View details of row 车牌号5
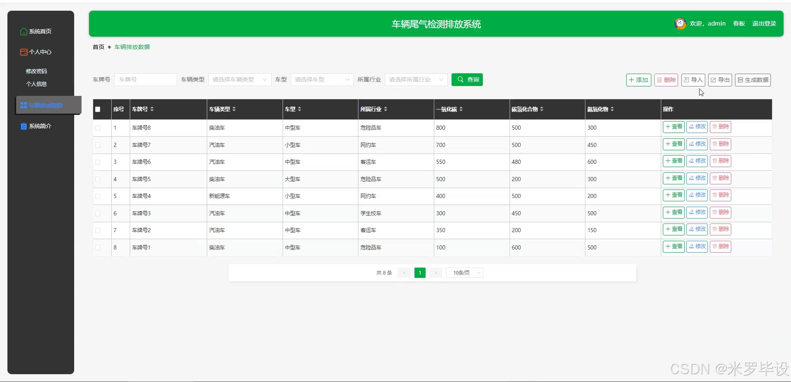791x382 pixels. tap(674, 178)
